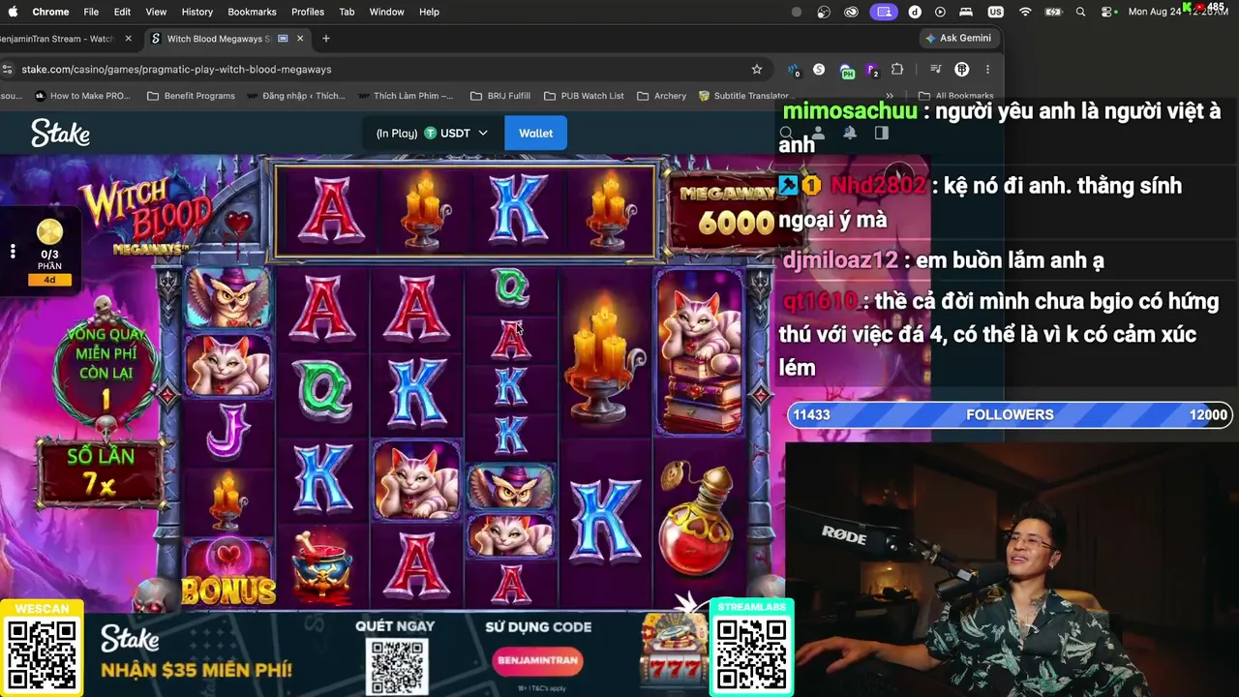Open the Chrome Extensions puzzle icon
The image size is (1239, 697).
coord(897,69)
